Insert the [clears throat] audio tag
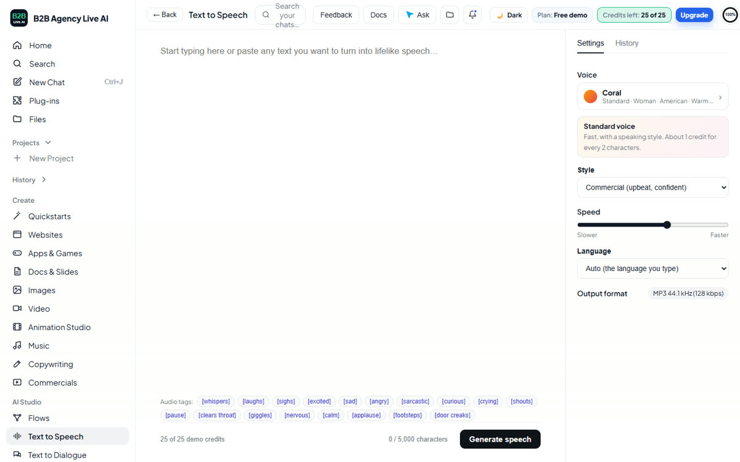Screen dimensions: 740x462 pos(218,415)
